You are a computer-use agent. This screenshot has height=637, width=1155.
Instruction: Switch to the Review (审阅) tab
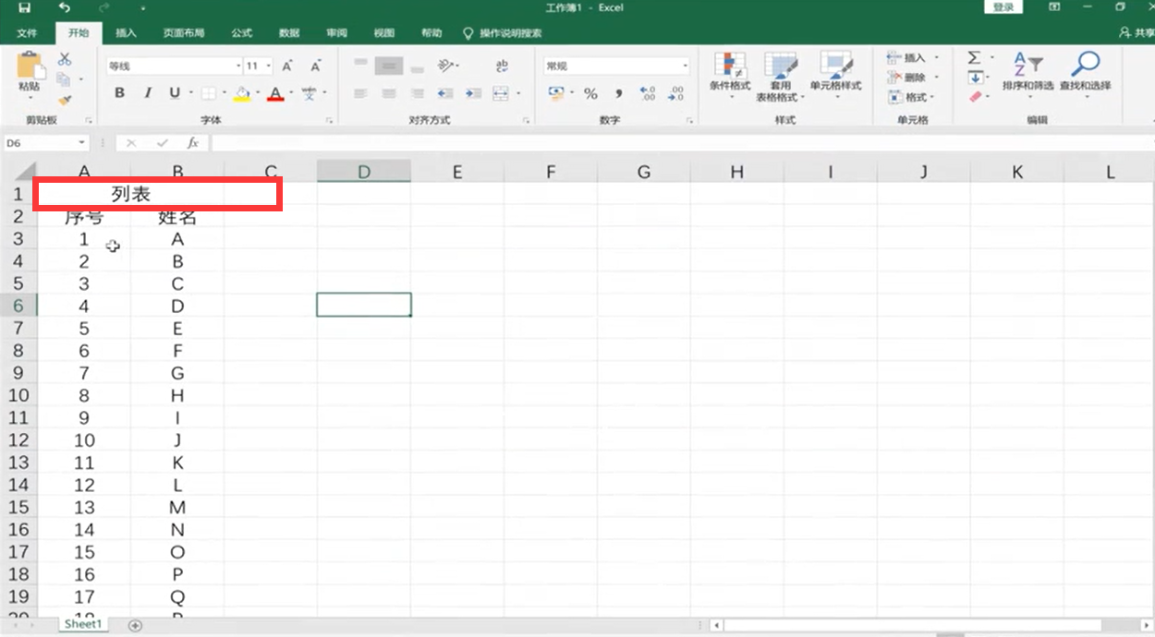pos(336,33)
